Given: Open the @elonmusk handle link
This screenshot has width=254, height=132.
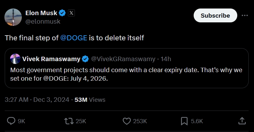Looking at the screenshot, I should tap(43, 21).
